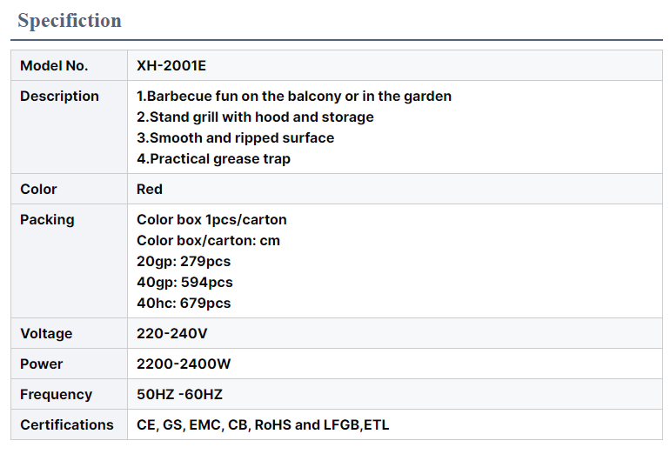Click the Practical grease trap line
This screenshot has height=454, width=670.
213,159
